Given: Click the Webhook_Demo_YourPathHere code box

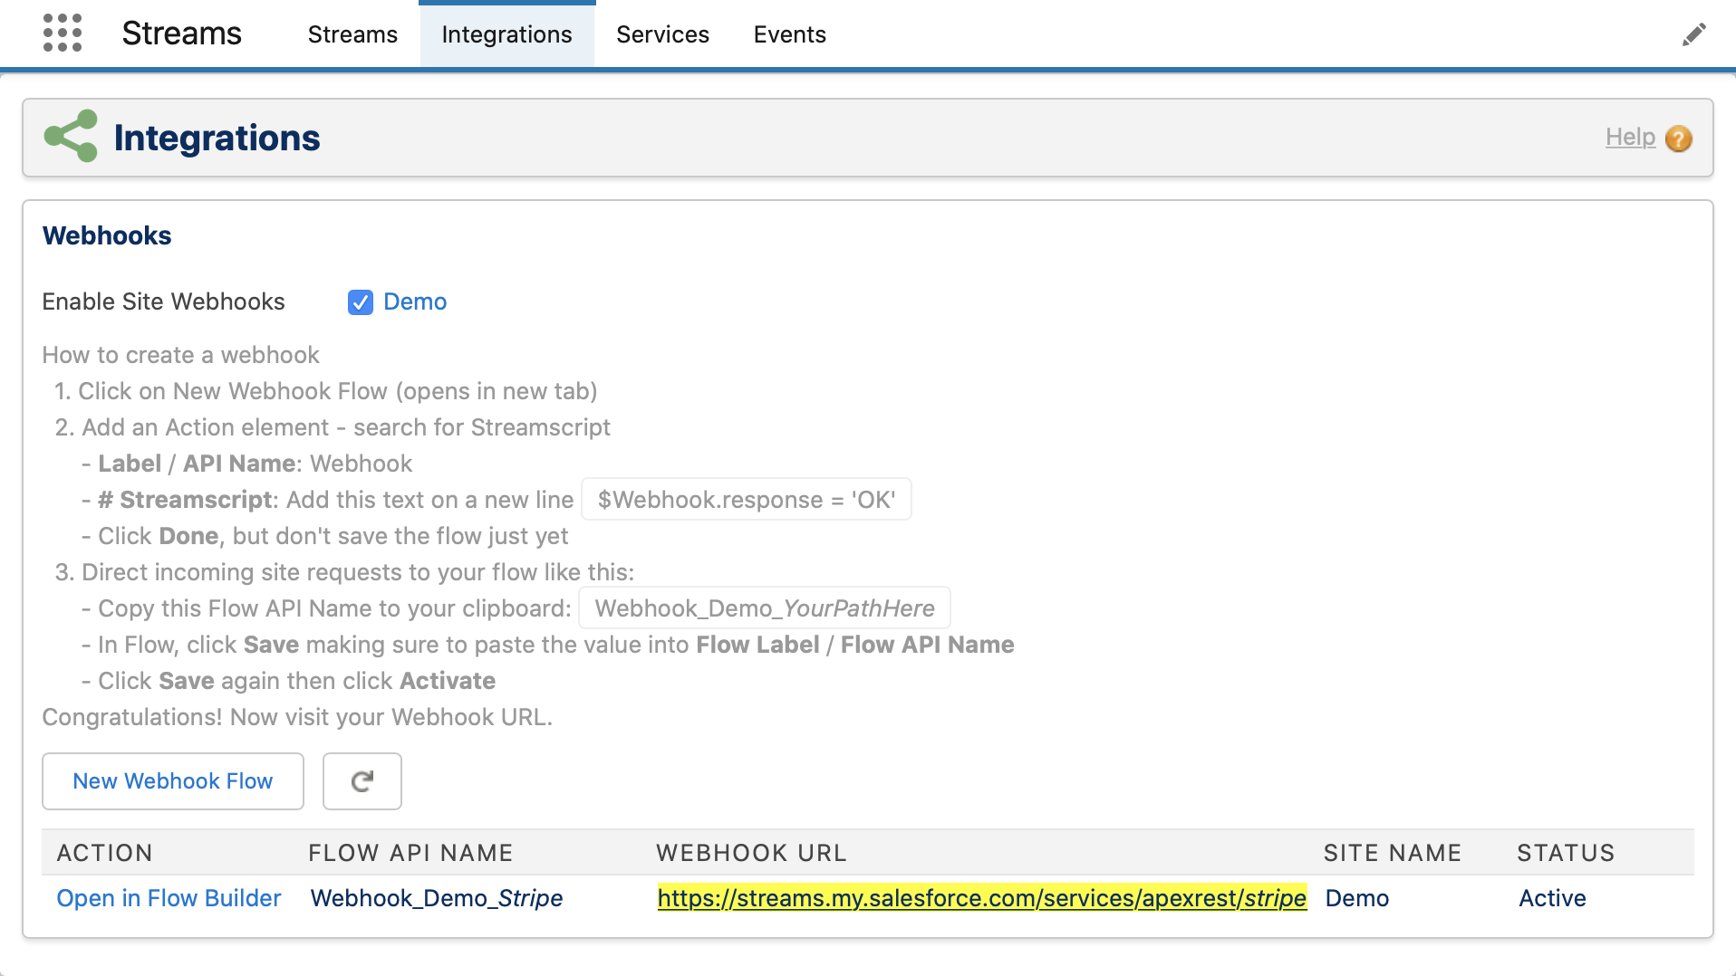Looking at the screenshot, I should click(x=765, y=608).
